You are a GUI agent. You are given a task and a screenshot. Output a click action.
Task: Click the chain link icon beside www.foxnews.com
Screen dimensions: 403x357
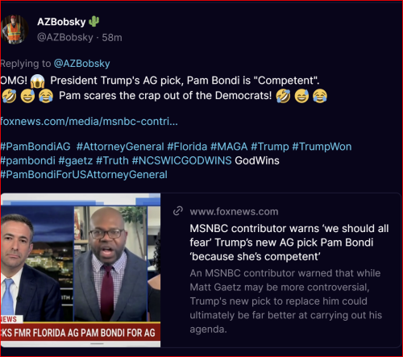tap(178, 211)
